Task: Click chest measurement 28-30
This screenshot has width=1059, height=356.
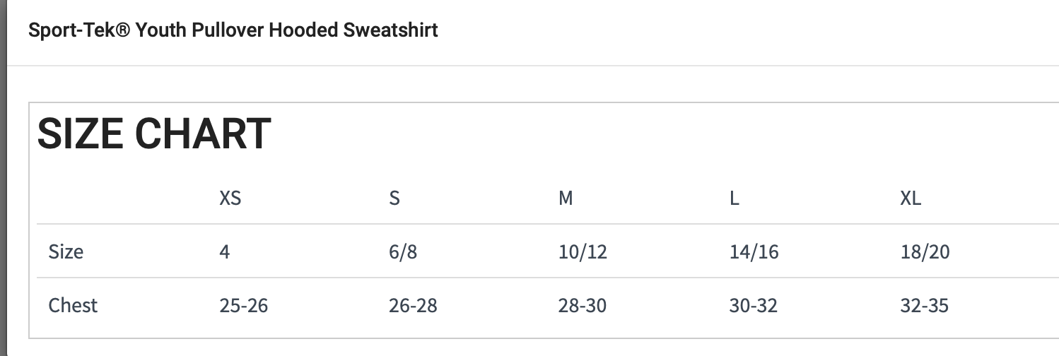Action: pyautogui.click(x=583, y=306)
